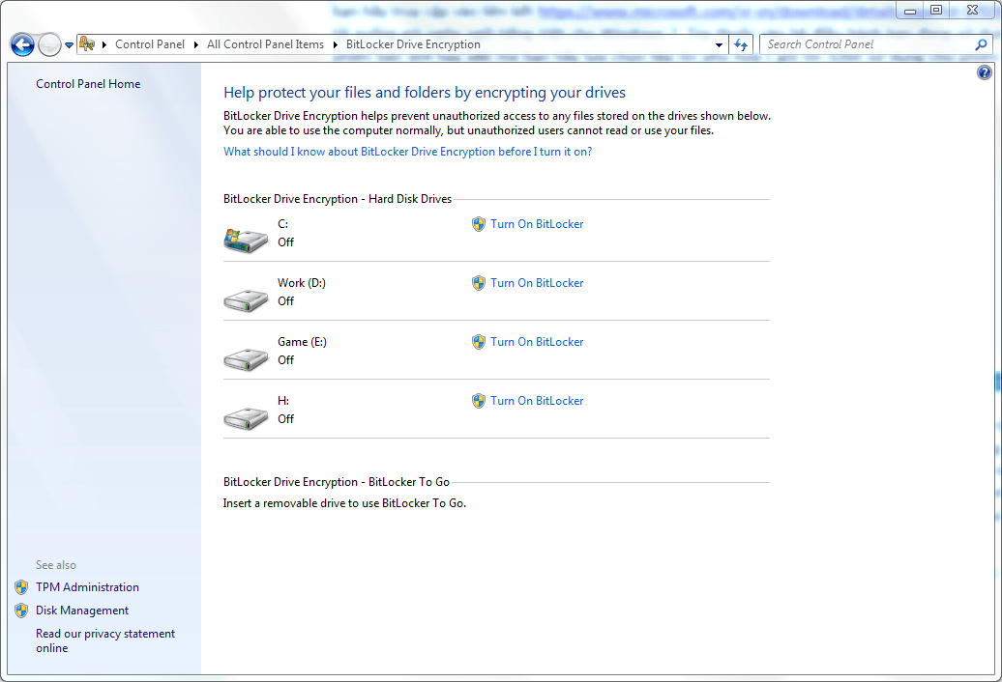
Task: Turn On BitLocker for drive H:
Action: [537, 401]
